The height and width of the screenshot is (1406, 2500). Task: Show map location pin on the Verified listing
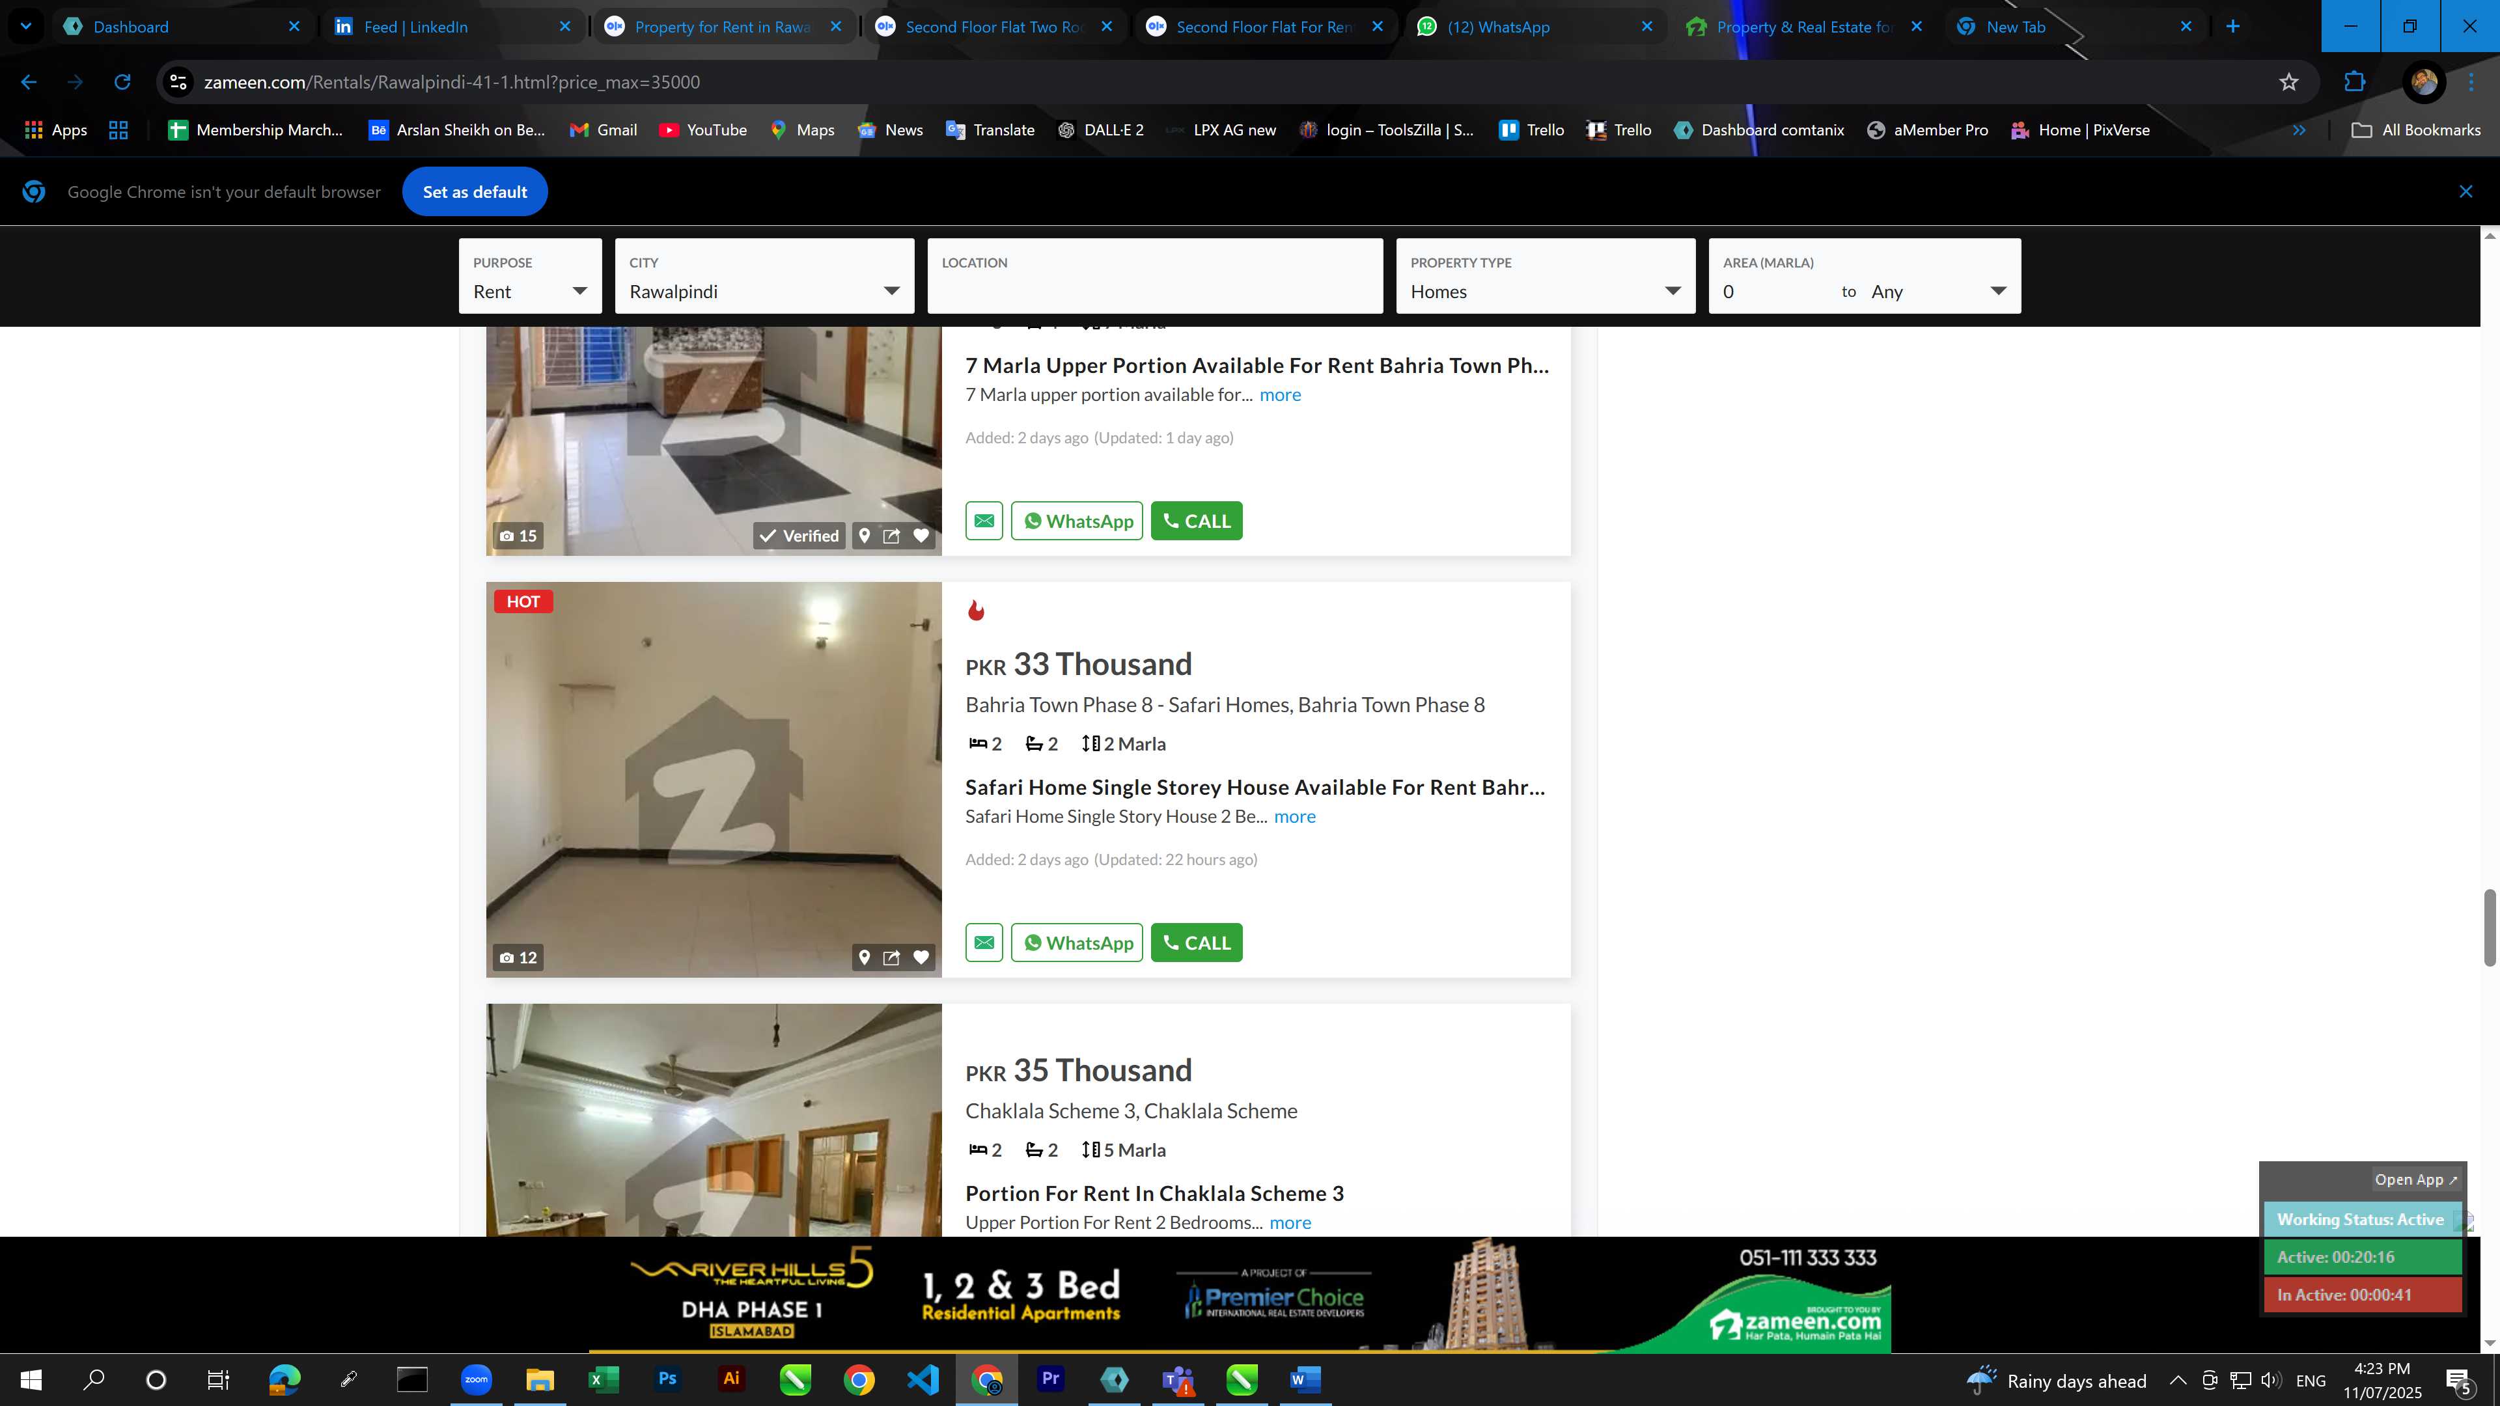864,536
